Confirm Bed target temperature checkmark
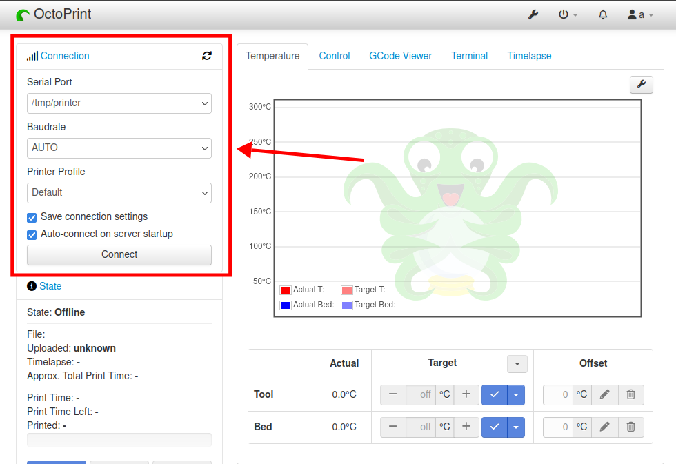Viewport: 676px width, 464px height. [495, 427]
